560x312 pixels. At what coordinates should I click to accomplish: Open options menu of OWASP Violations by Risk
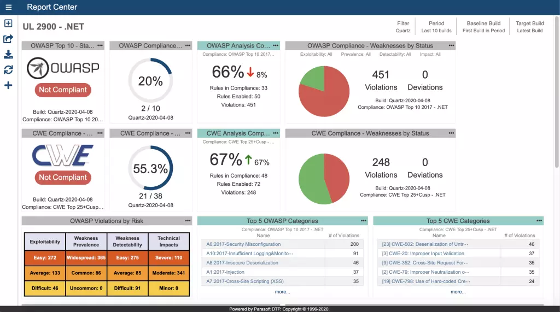[x=188, y=221]
